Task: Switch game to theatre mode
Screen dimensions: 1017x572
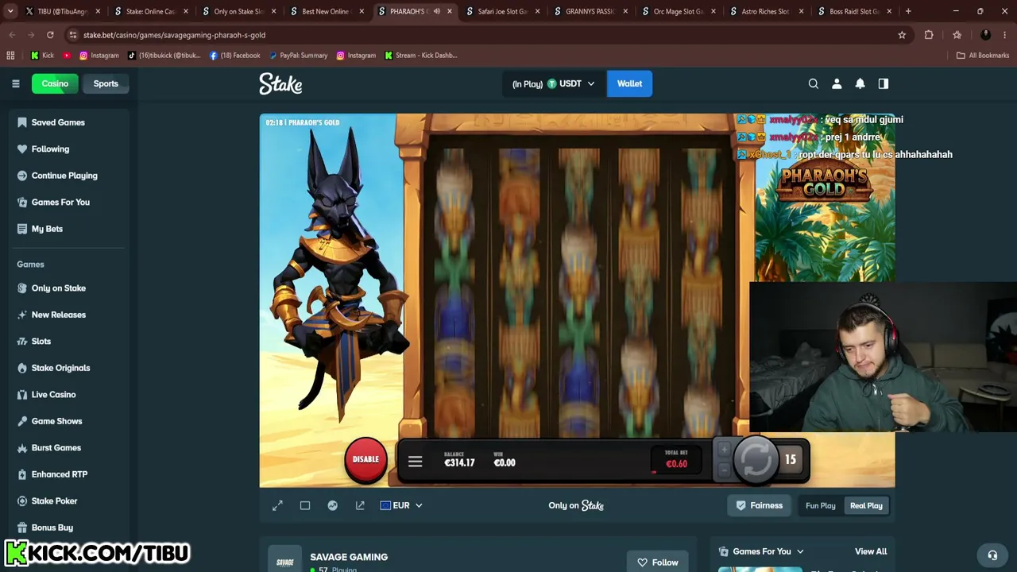Action: 305,505
